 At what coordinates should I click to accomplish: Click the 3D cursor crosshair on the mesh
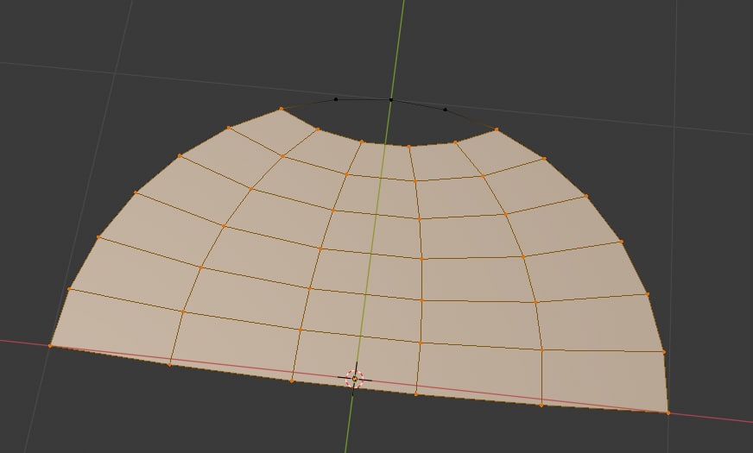click(354, 379)
